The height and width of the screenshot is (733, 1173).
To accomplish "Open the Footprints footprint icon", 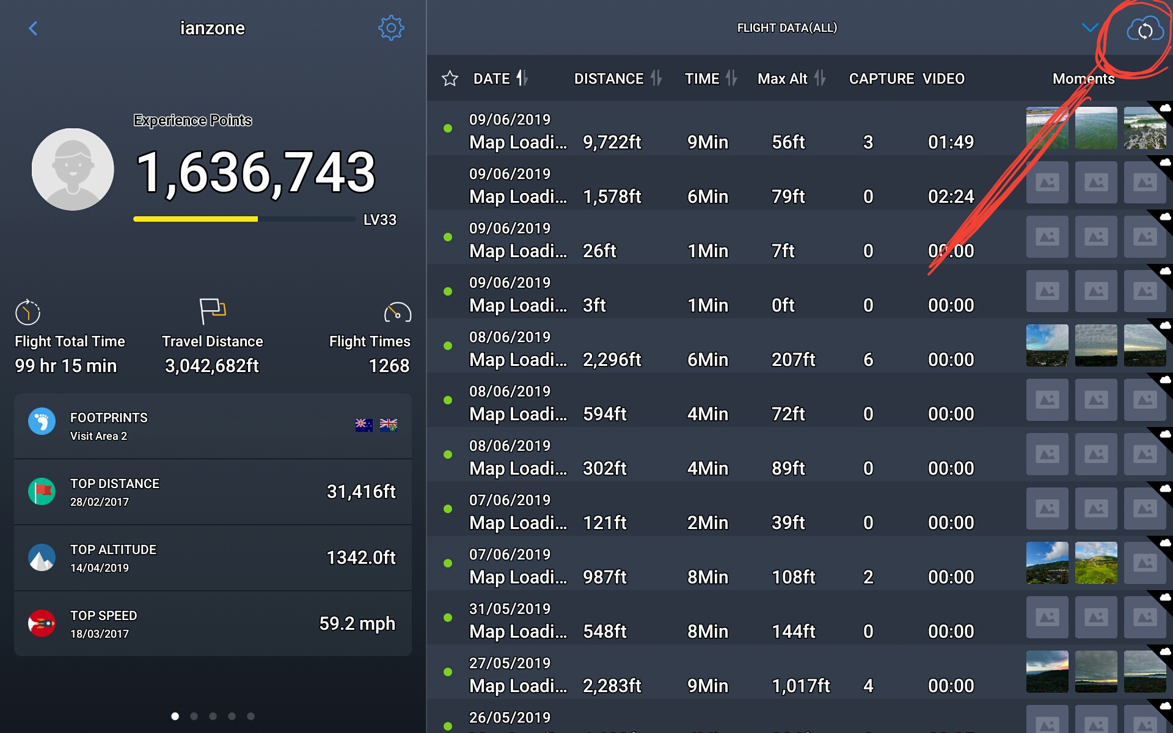I will point(42,421).
